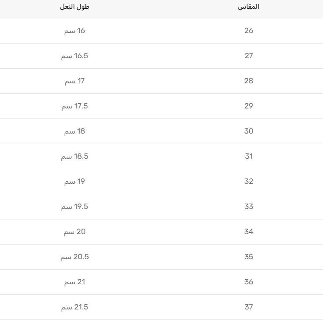Click size 34 cell
Image resolution: width=323 pixels, height=322 pixels.
click(249, 232)
